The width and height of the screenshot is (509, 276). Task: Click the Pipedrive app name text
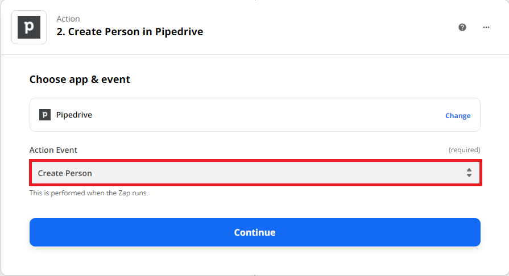pos(74,115)
